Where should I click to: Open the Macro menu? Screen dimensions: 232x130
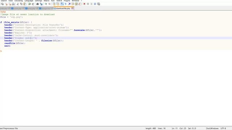[46, 1]
